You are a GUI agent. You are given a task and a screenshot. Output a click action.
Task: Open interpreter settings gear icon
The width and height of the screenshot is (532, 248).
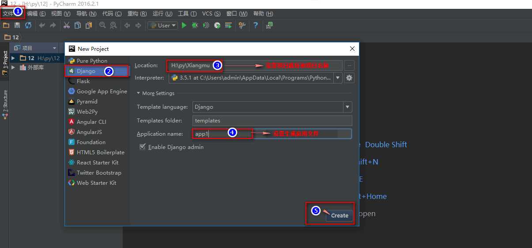(x=349, y=78)
